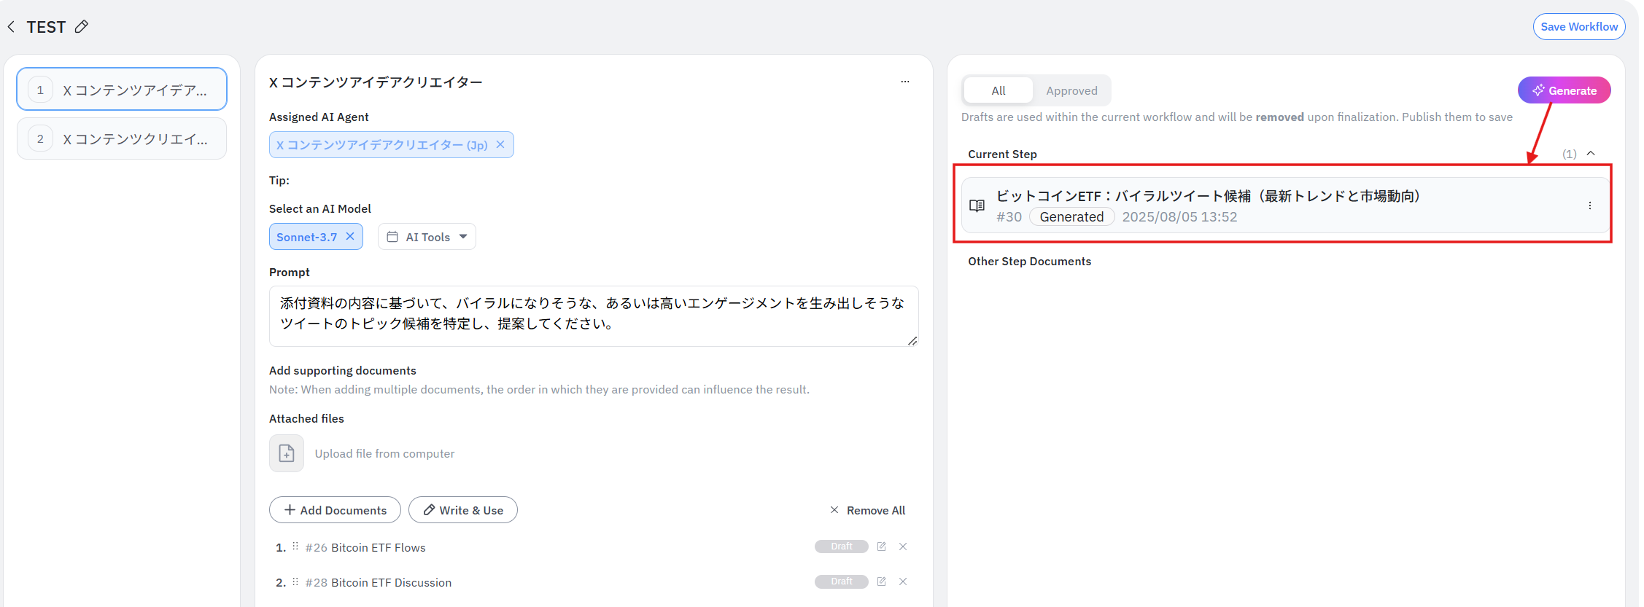Open options menu for generated document #30

coord(1589,205)
